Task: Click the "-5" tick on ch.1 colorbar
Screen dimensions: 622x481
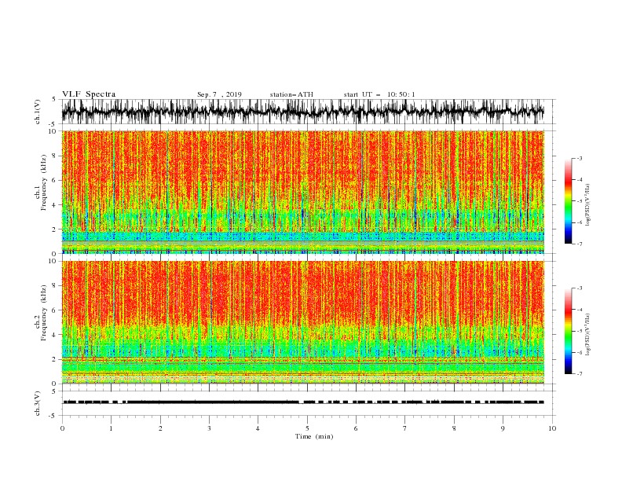Action: 580,201
